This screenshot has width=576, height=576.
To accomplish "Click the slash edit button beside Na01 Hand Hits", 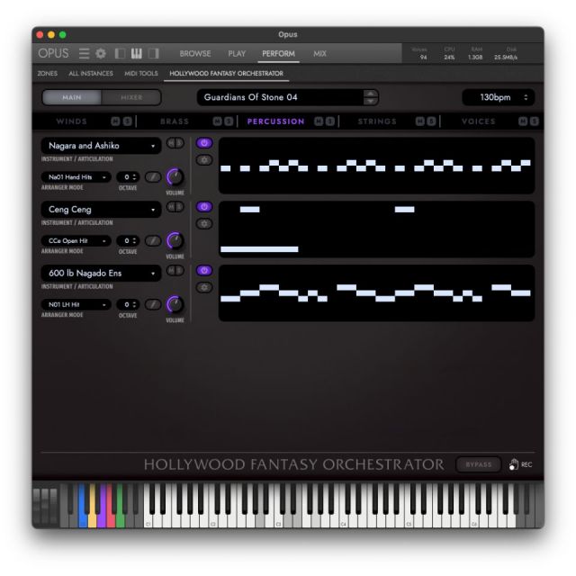I will pos(153,177).
